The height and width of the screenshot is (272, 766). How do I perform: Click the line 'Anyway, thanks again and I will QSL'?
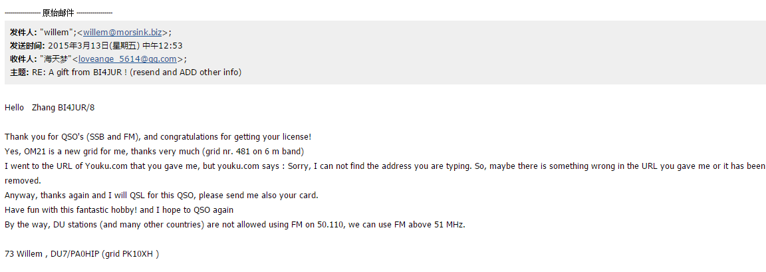[x=161, y=196]
